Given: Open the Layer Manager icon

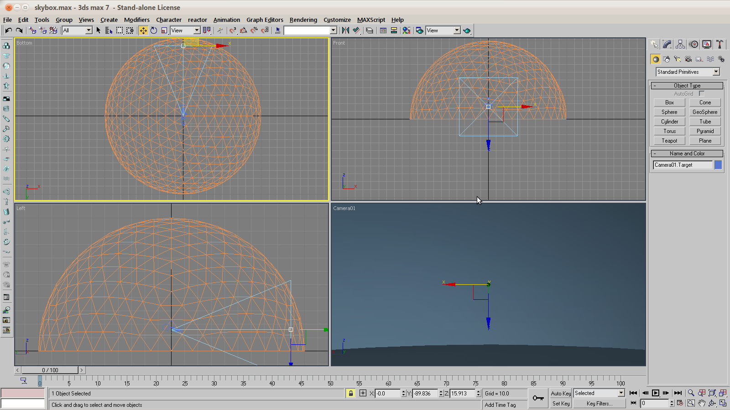Looking at the screenshot, I should tap(370, 31).
